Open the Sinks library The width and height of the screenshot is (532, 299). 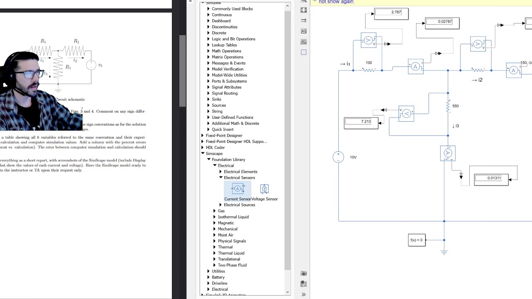point(217,99)
